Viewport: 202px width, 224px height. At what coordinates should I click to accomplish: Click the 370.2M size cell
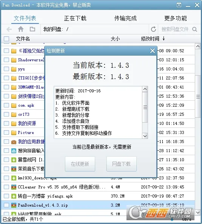click(117, 196)
